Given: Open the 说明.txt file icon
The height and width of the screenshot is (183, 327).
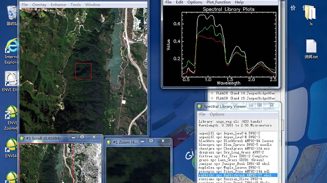Looking at the screenshot, I should click(311, 46).
